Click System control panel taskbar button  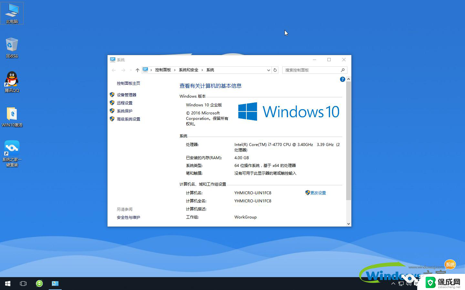[x=55, y=284]
